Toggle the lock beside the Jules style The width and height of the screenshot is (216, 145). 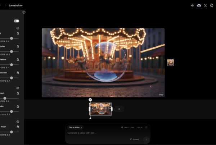tap(18, 46)
